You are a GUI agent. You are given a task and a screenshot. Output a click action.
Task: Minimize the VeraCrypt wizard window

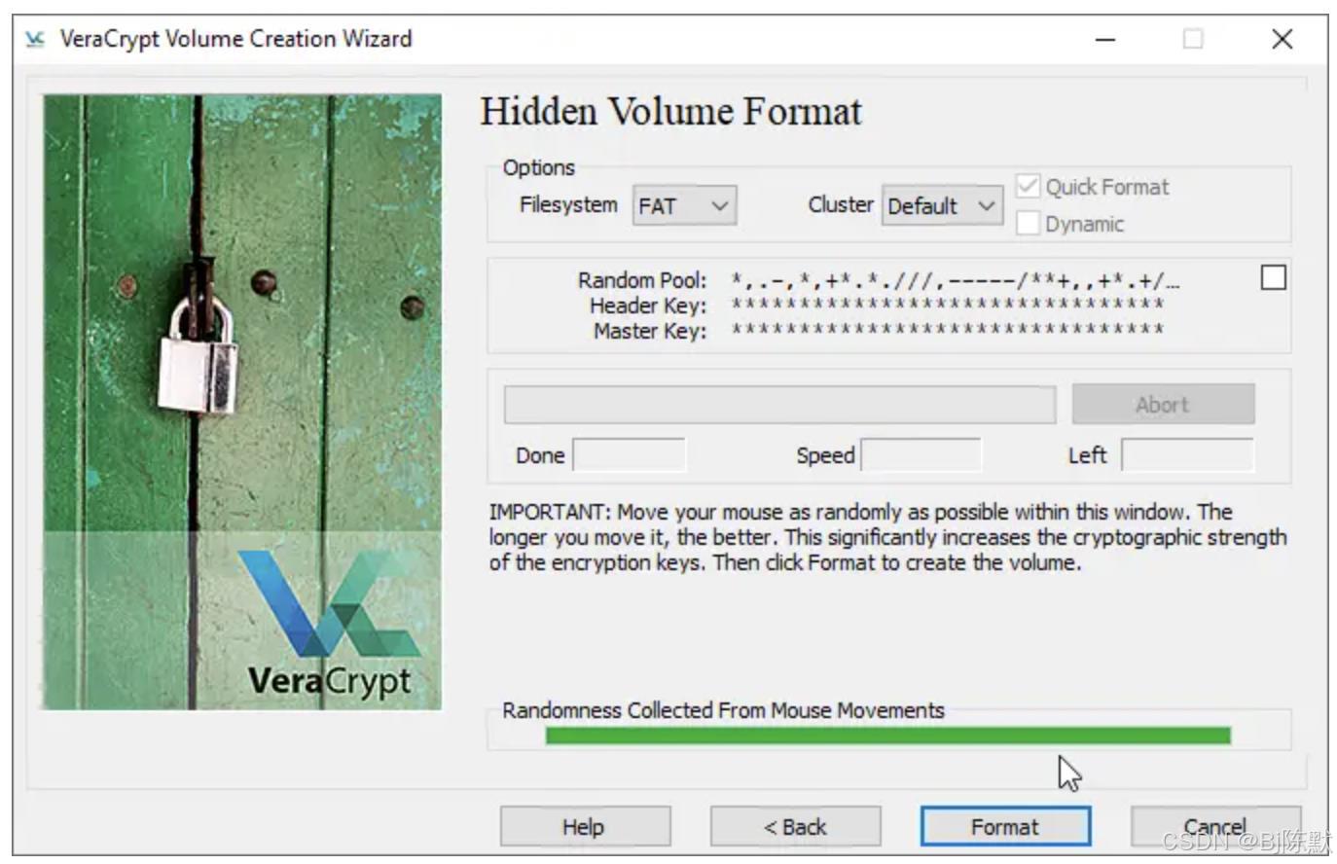[1105, 39]
